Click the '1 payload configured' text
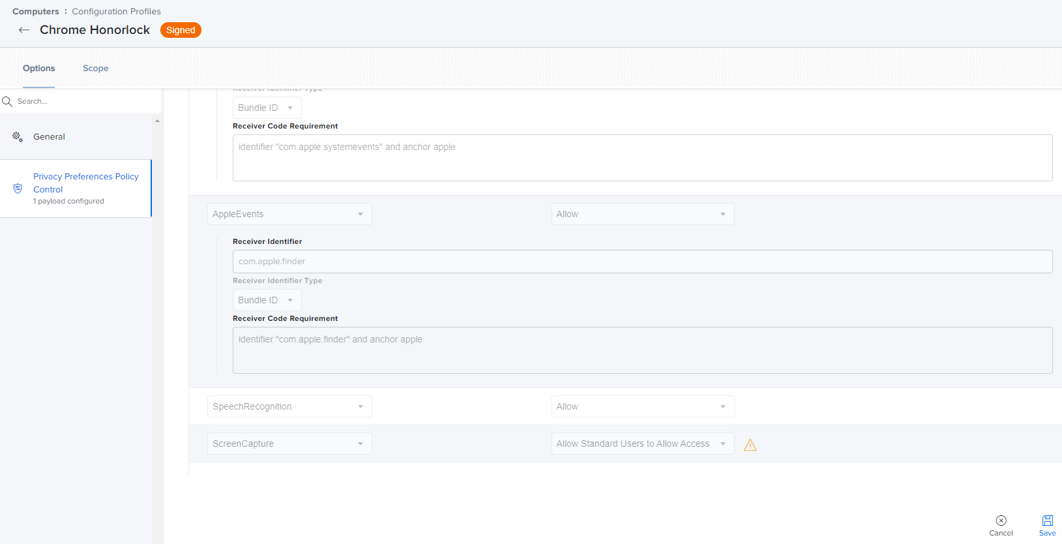1062x544 pixels. [x=68, y=201]
